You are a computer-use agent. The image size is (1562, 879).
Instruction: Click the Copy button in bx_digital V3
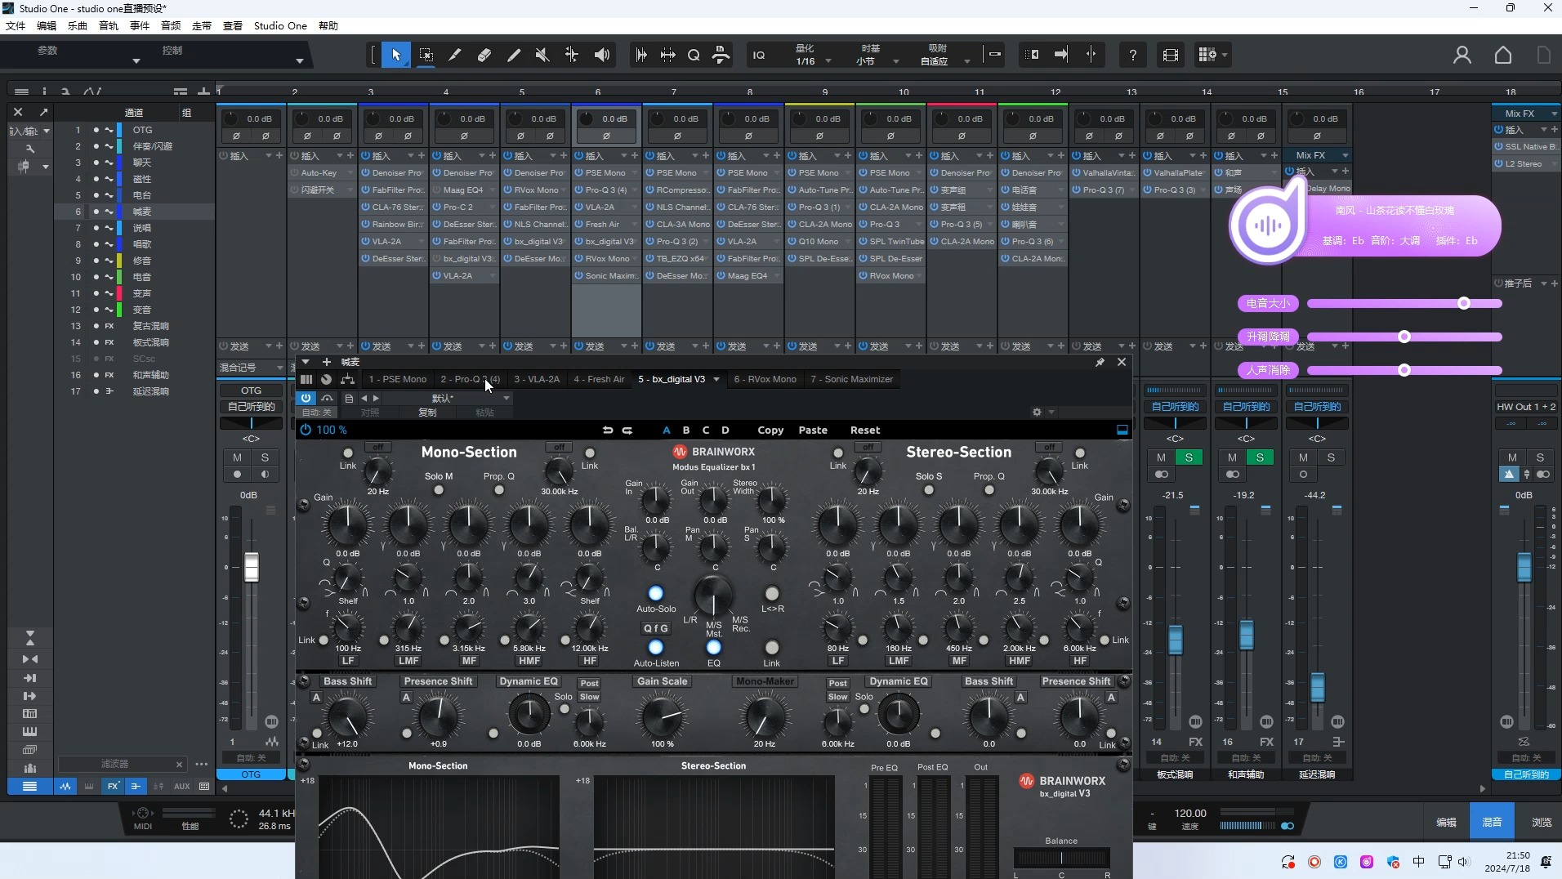click(770, 430)
